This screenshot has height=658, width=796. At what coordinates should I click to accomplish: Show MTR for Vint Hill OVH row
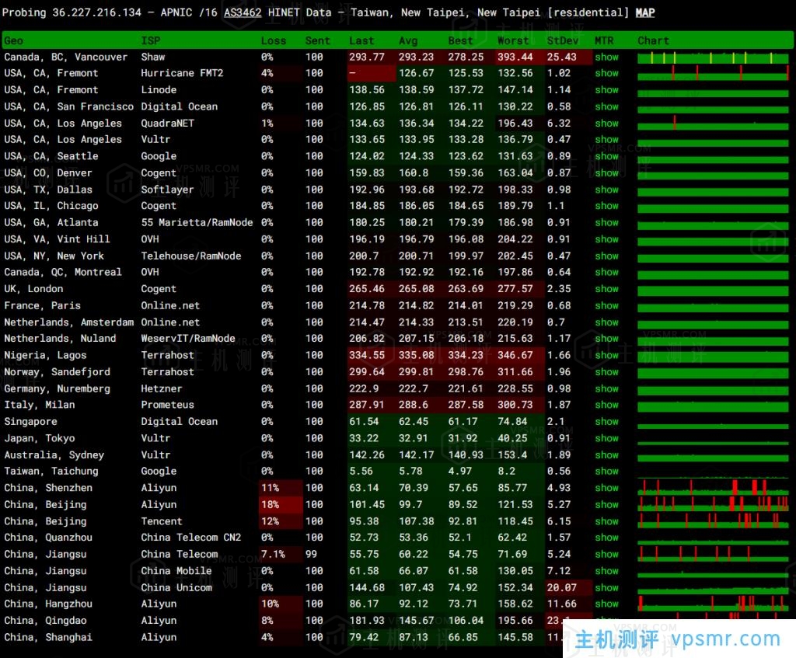[606, 239]
